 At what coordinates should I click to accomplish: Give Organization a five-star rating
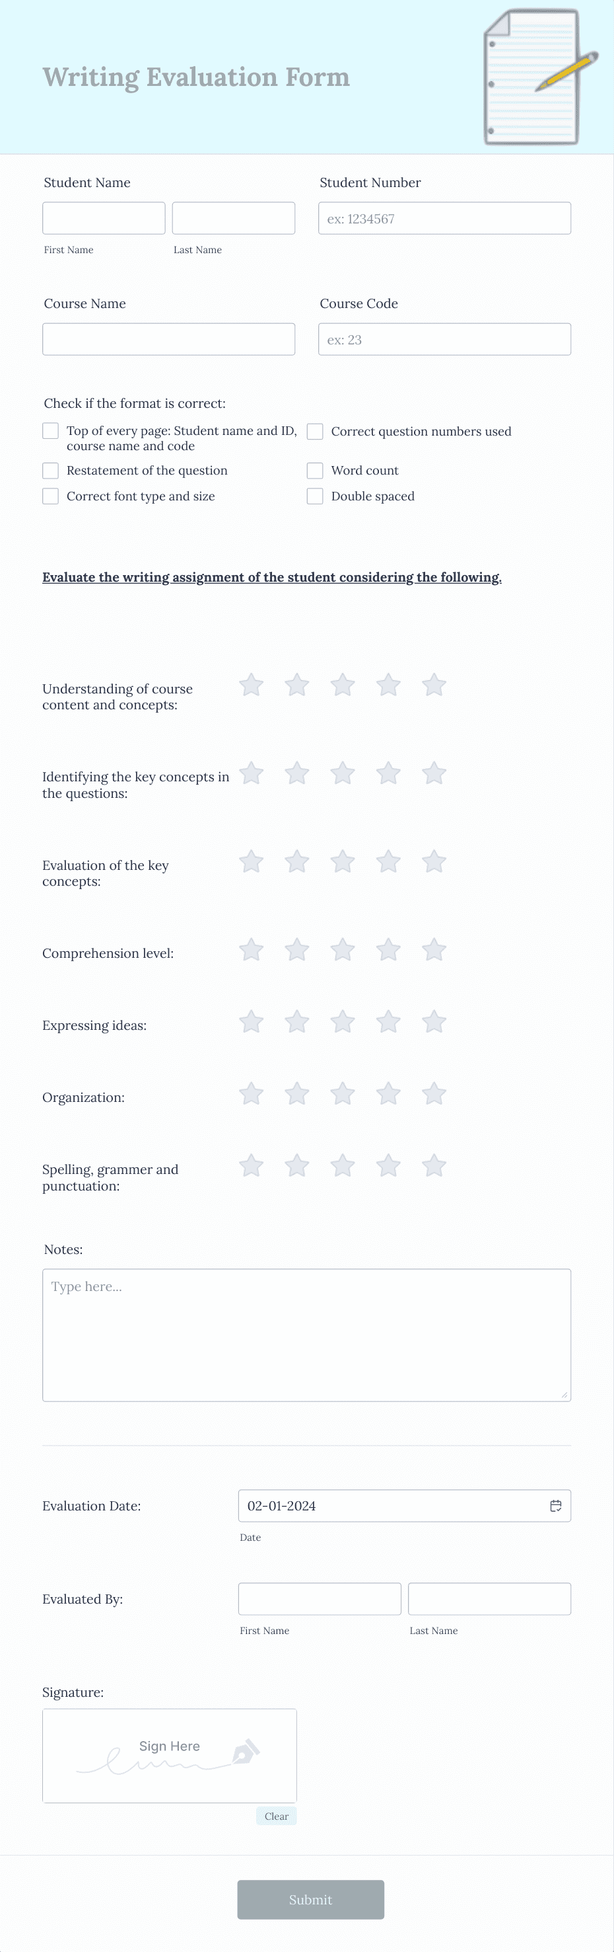(x=434, y=1093)
